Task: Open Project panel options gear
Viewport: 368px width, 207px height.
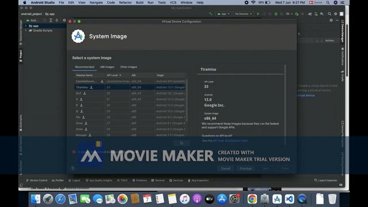Action: [64, 21]
